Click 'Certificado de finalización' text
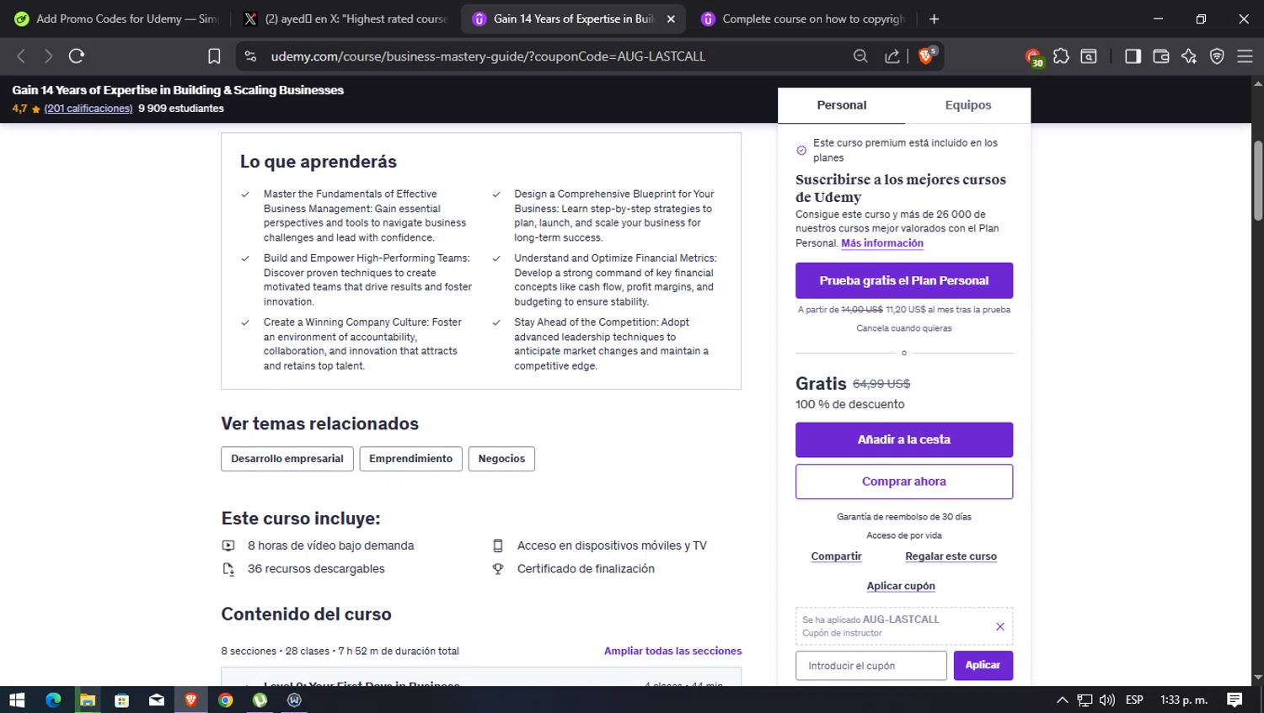 (586, 569)
